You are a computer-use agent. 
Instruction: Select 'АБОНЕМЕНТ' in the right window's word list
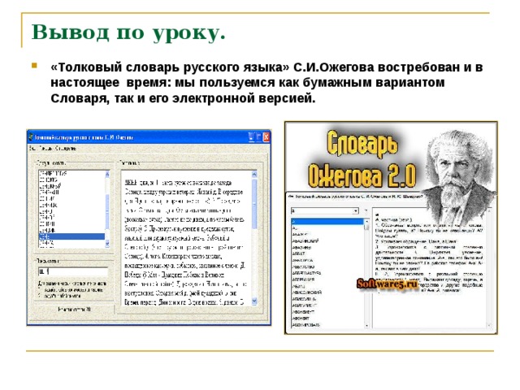pos(303,312)
